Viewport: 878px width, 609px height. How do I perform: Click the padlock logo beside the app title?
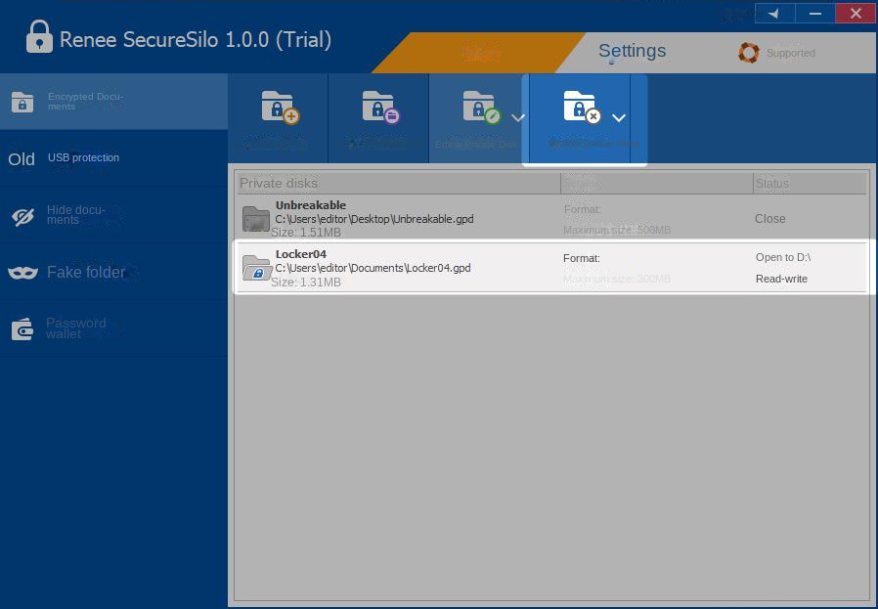[39, 39]
